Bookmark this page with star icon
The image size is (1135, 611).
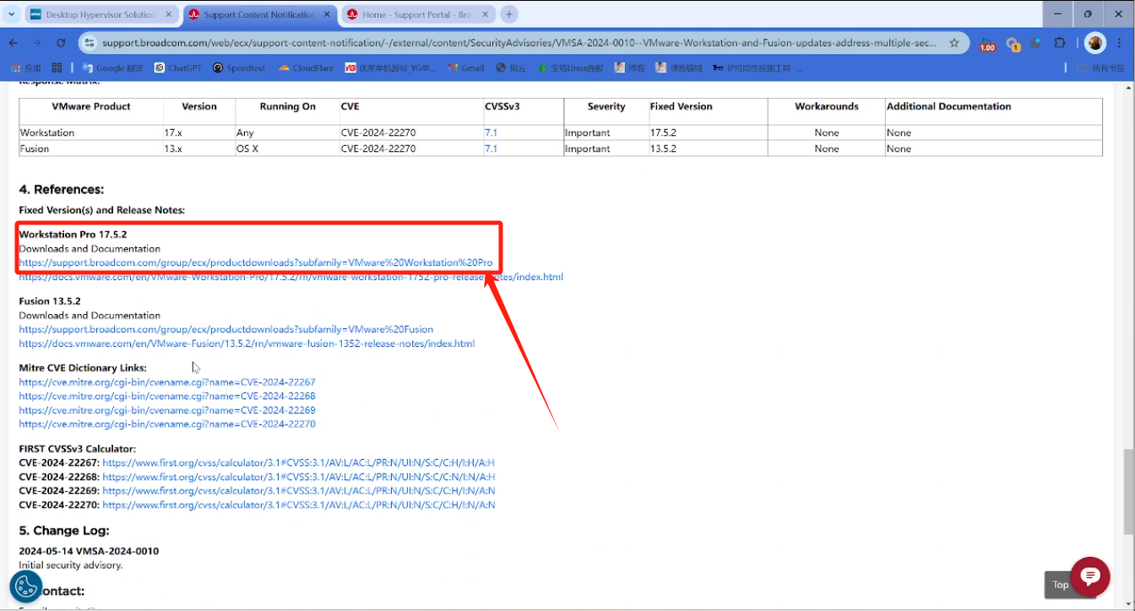[x=954, y=42]
